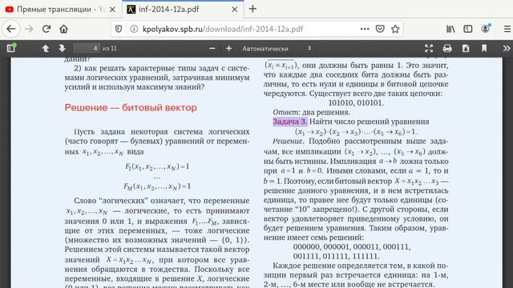513x288 pixels.
Task: Print the PDF document
Action: [x=447, y=48]
